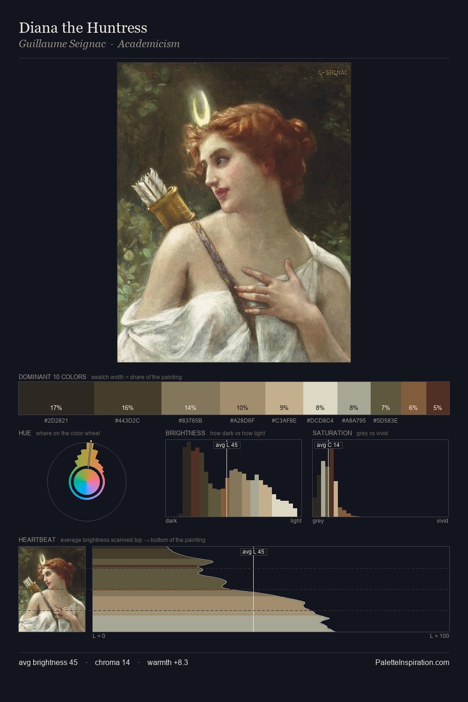Click the "grey" axis label
The height and width of the screenshot is (702, 468).
click(318, 521)
